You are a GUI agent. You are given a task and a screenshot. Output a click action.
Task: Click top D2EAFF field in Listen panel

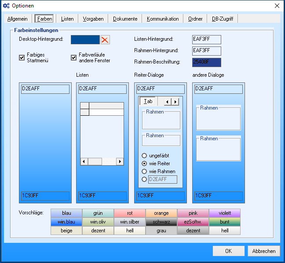point(102,89)
